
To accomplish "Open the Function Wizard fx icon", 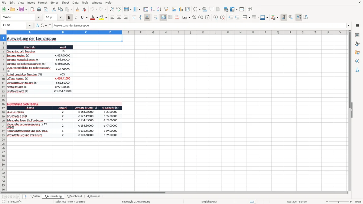I will click(x=38, y=25).
